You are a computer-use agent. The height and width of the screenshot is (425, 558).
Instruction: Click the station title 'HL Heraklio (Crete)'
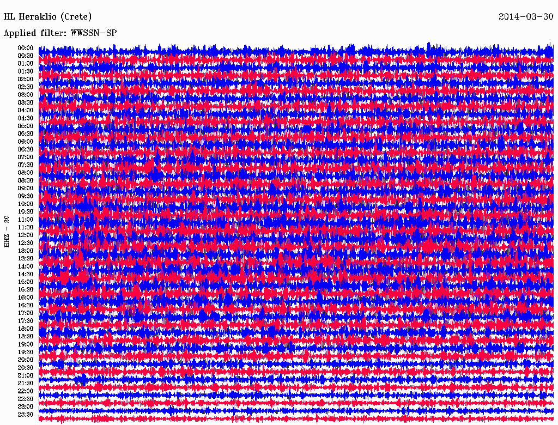[x=48, y=17]
